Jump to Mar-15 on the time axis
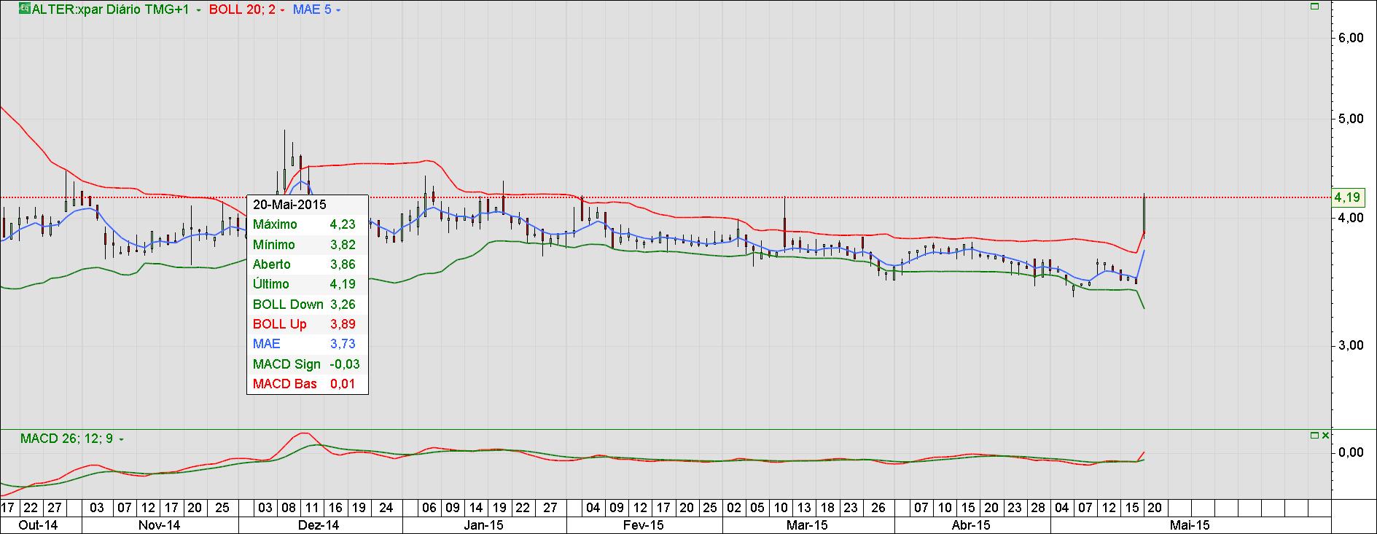The width and height of the screenshot is (1377, 534). click(808, 525)
